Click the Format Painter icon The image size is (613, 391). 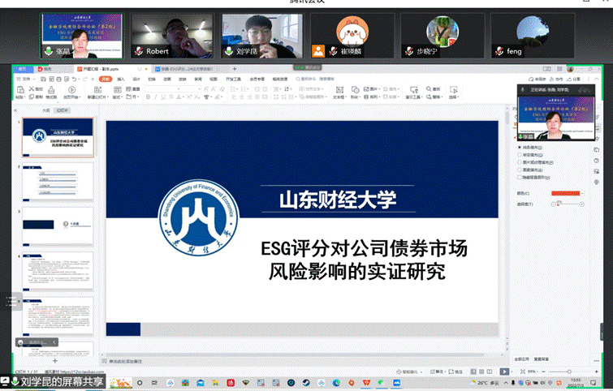point(52,92)
